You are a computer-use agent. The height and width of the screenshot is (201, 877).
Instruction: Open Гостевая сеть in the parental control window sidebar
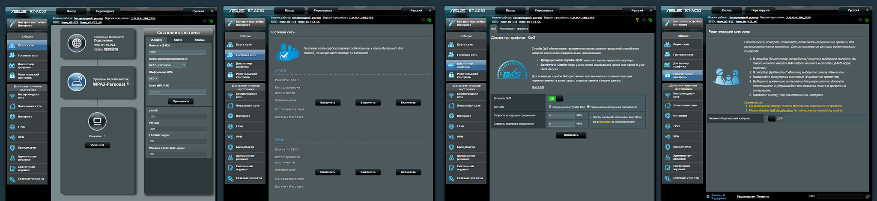coord(682,55)
